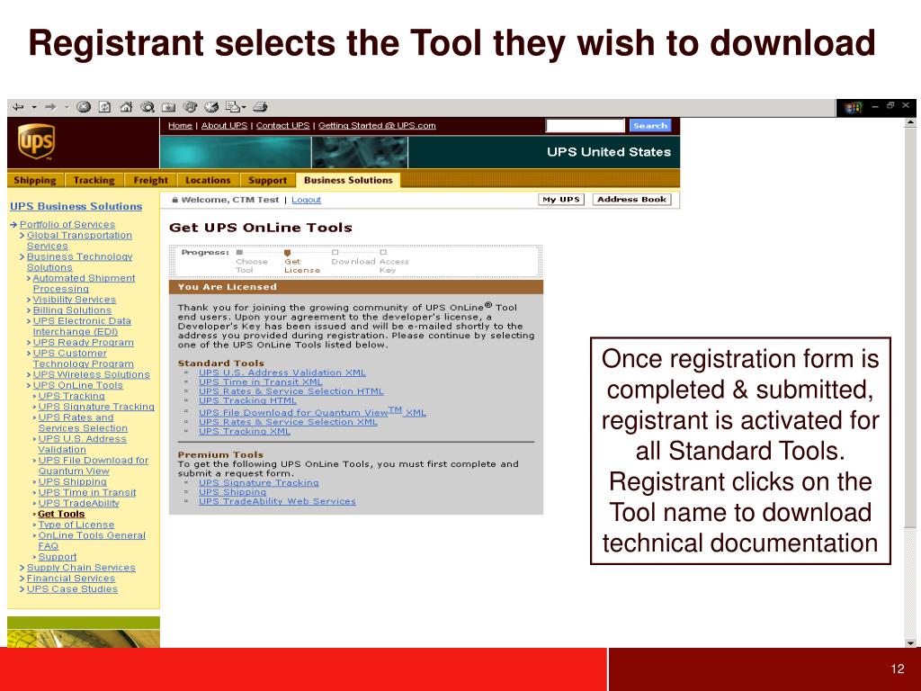
Task: Stop page loading with the Stop icon
Action: point(84,107)
